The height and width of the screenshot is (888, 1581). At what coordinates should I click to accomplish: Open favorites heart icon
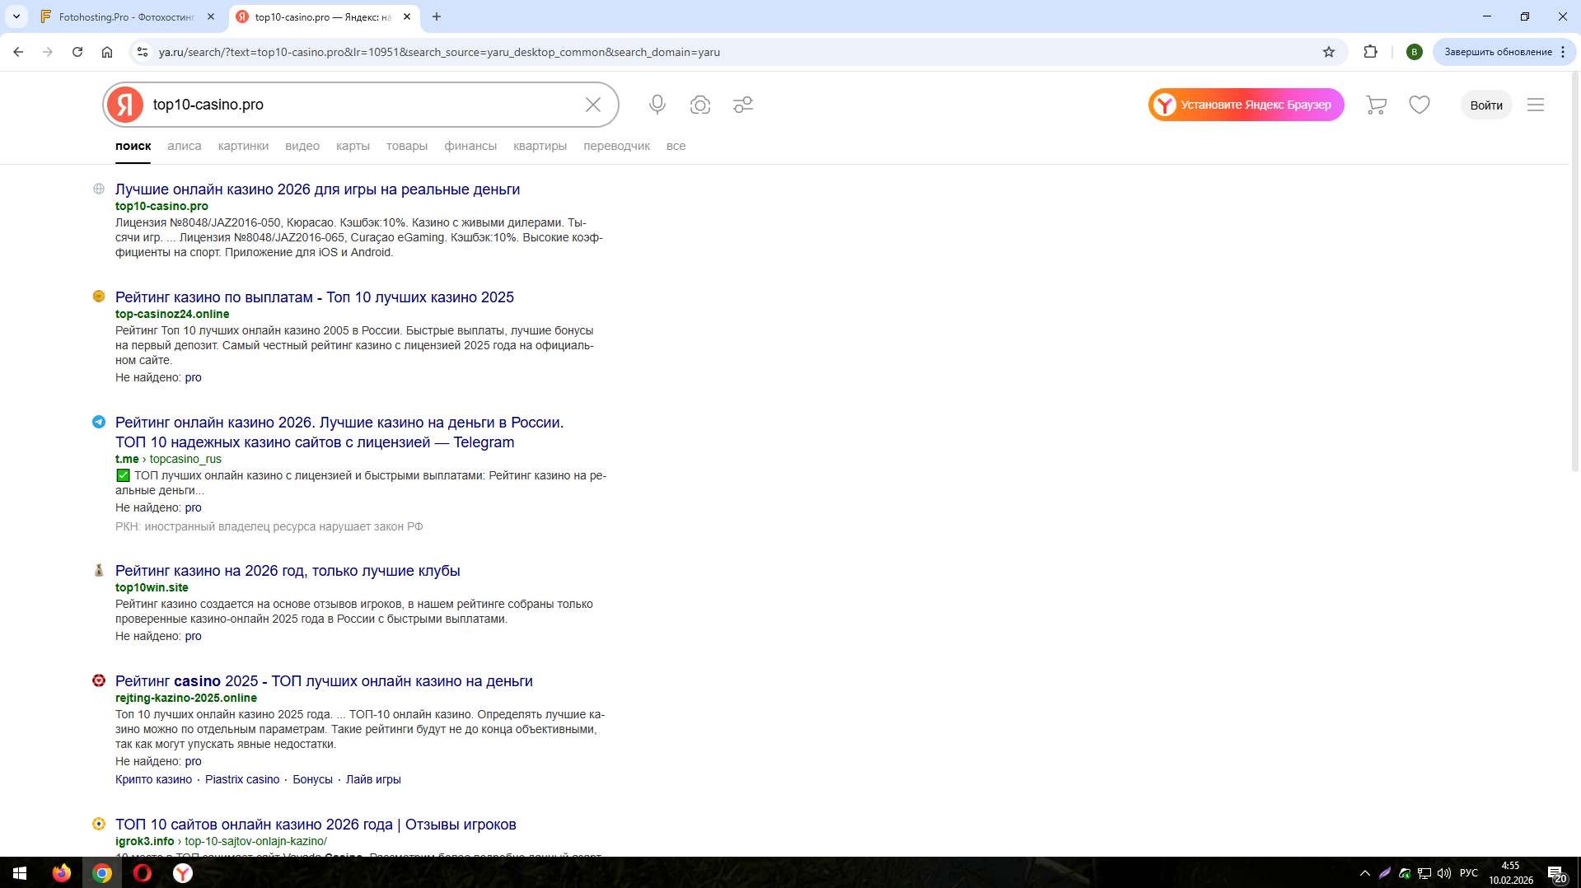1420,105
